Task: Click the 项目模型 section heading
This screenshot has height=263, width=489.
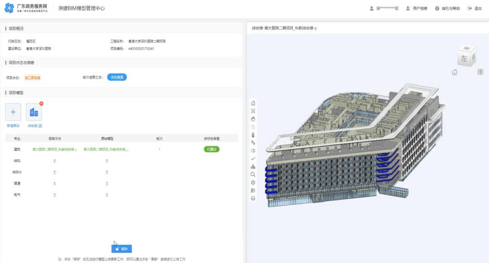Action: (16, 93)
